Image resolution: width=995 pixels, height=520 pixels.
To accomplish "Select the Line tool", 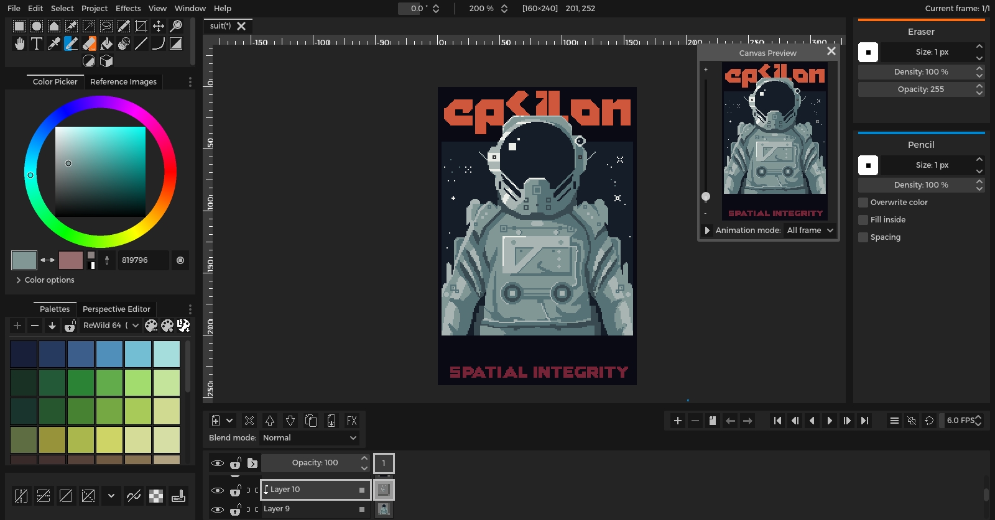I will click(141, 43).
